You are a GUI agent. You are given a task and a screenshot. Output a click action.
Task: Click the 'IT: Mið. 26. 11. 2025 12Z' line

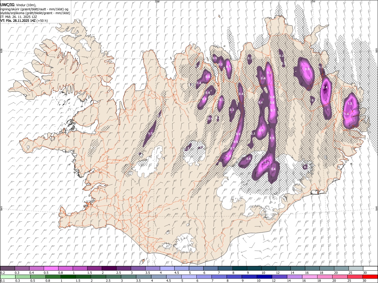(19, 17)
